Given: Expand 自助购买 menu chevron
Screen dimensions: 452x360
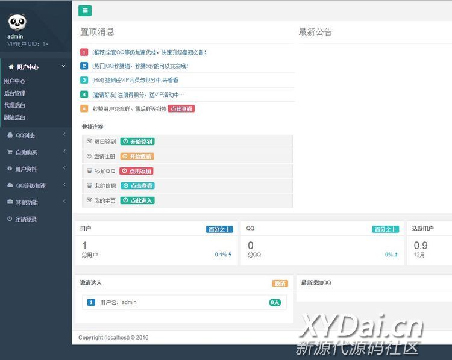Looking at the screenshot, I should (64, 151).
